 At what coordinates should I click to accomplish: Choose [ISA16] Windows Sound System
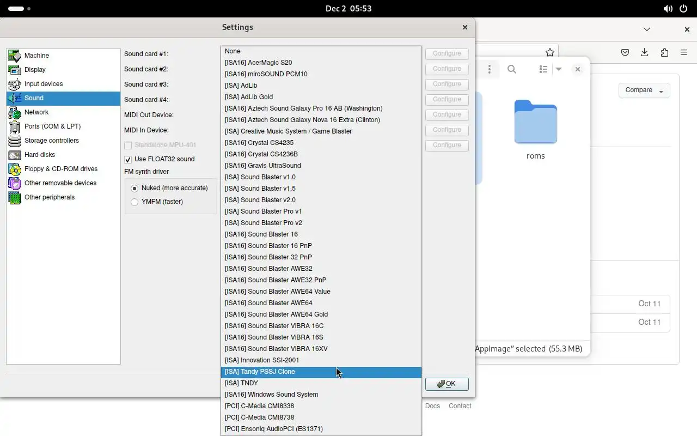point(321,395)
